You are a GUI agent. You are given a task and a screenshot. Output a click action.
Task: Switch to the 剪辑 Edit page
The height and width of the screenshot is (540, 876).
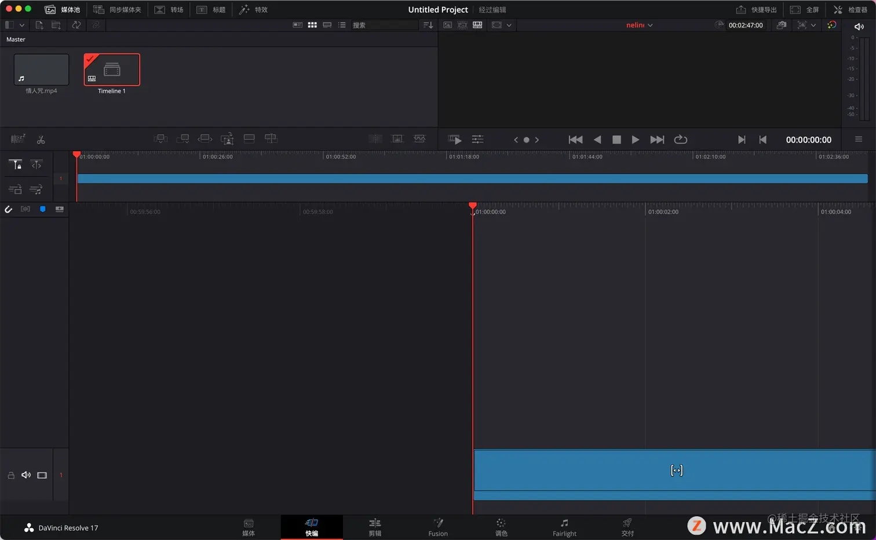click(375, 527)
